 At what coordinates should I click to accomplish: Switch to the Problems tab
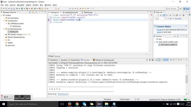[x=53, y=60]
